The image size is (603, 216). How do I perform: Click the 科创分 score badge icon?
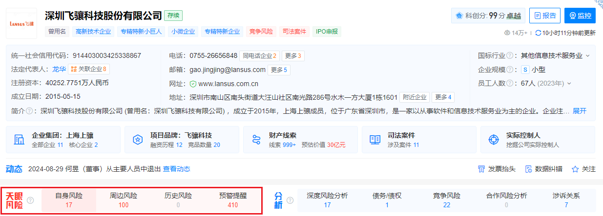(459, 16)
